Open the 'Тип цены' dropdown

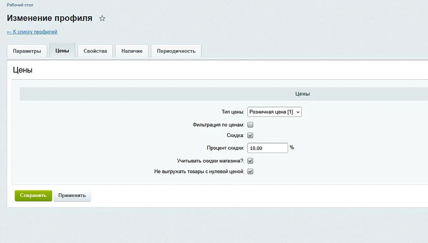point(274,112)
